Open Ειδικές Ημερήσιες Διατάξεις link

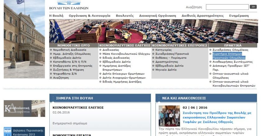point(122,82)
